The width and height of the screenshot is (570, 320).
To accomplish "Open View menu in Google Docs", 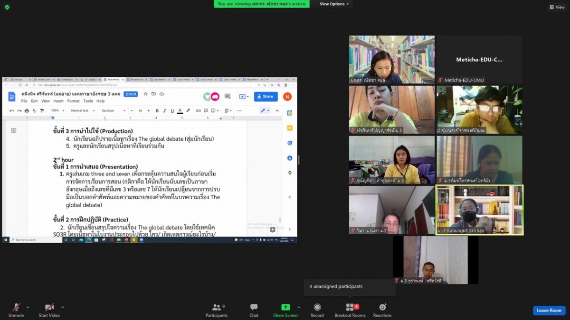I will [46, 101].
